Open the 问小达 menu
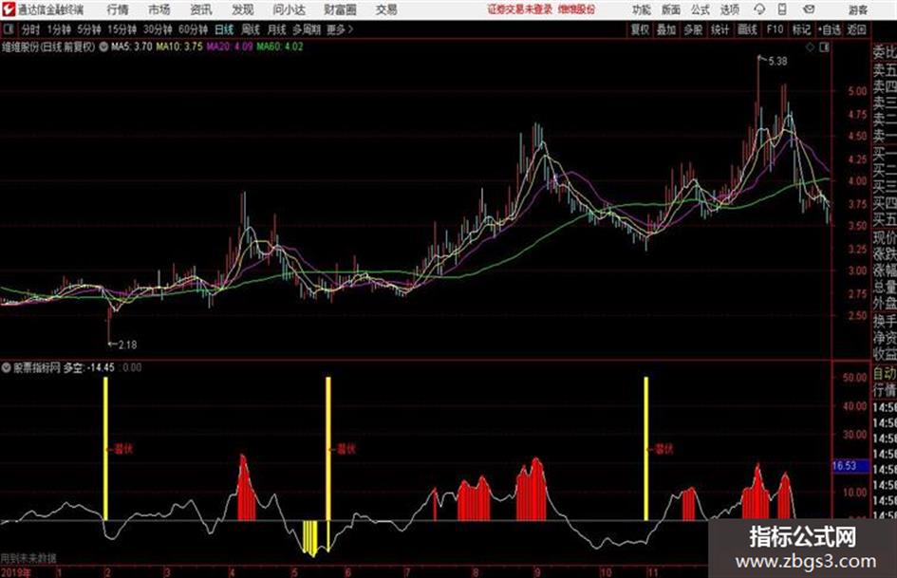 click(289, 9)
